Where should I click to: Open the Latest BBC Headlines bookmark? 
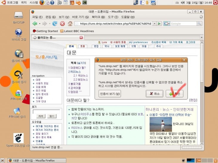click(77, 31)
